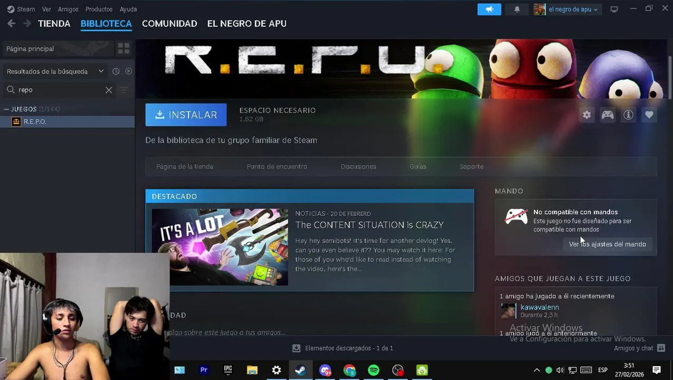The width and height of the screenshot is (673, 380).
Task: Open controller layout icon in game header
Action: (x=608, y=115)
